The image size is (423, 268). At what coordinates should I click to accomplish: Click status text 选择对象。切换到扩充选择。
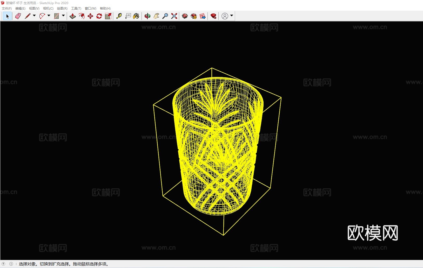(x=45, y=264)
